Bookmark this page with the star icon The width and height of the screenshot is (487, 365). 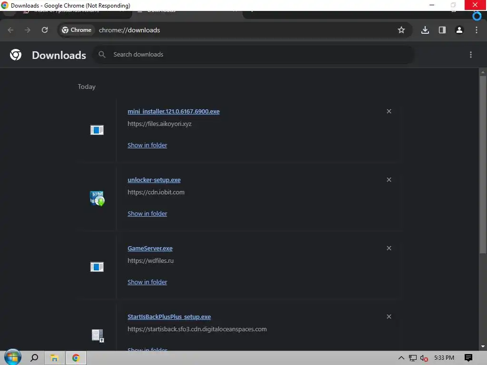(x=401, y=30)
